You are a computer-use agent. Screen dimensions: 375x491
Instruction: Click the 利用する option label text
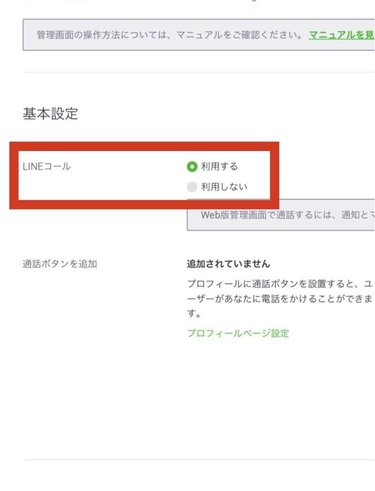[220, 166]
